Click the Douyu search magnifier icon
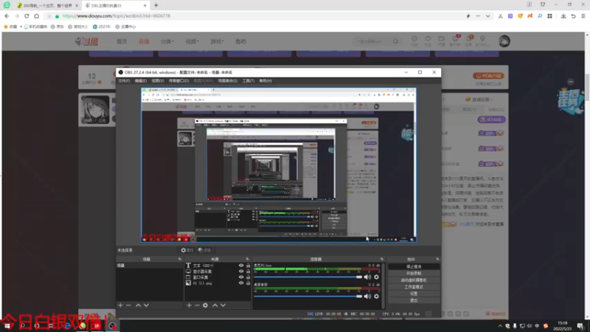 tap(395, 41)
